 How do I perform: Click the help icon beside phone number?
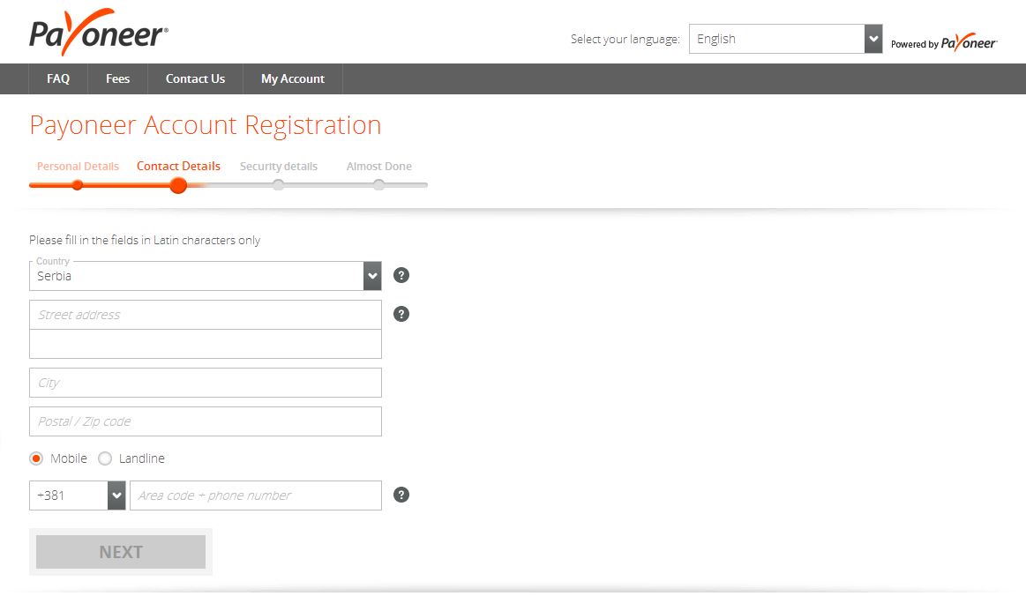point(401,495)
